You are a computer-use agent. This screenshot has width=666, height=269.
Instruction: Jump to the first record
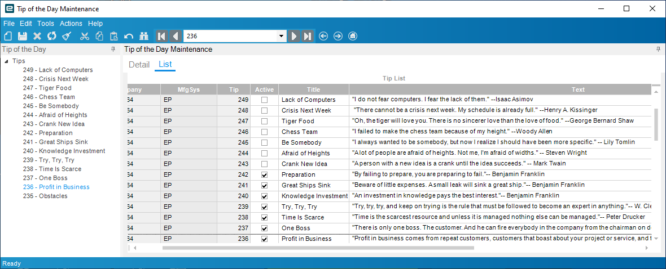click(x=161, y=36)
